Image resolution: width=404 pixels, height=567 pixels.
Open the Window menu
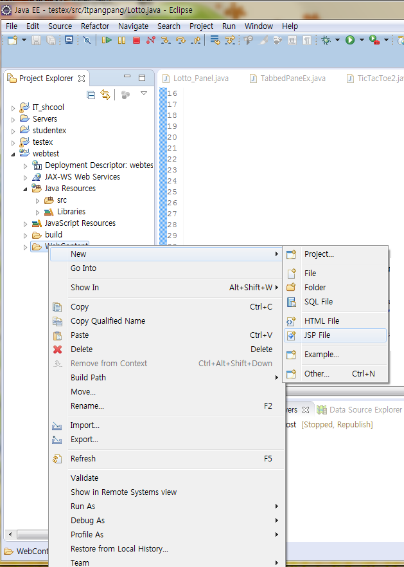point(259,26)
